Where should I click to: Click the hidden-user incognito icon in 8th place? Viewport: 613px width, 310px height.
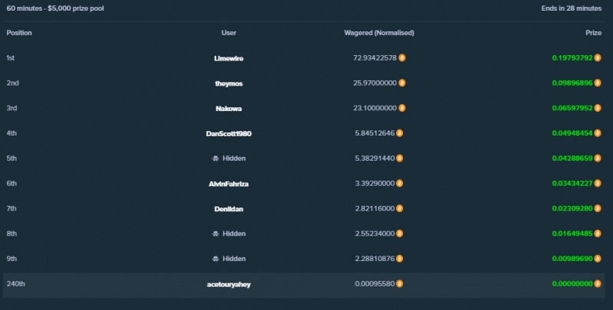tap(215, 234)
